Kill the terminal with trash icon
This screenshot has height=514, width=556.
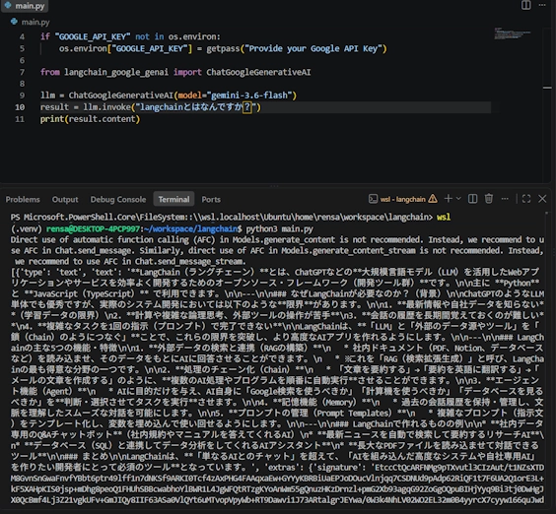489,199
